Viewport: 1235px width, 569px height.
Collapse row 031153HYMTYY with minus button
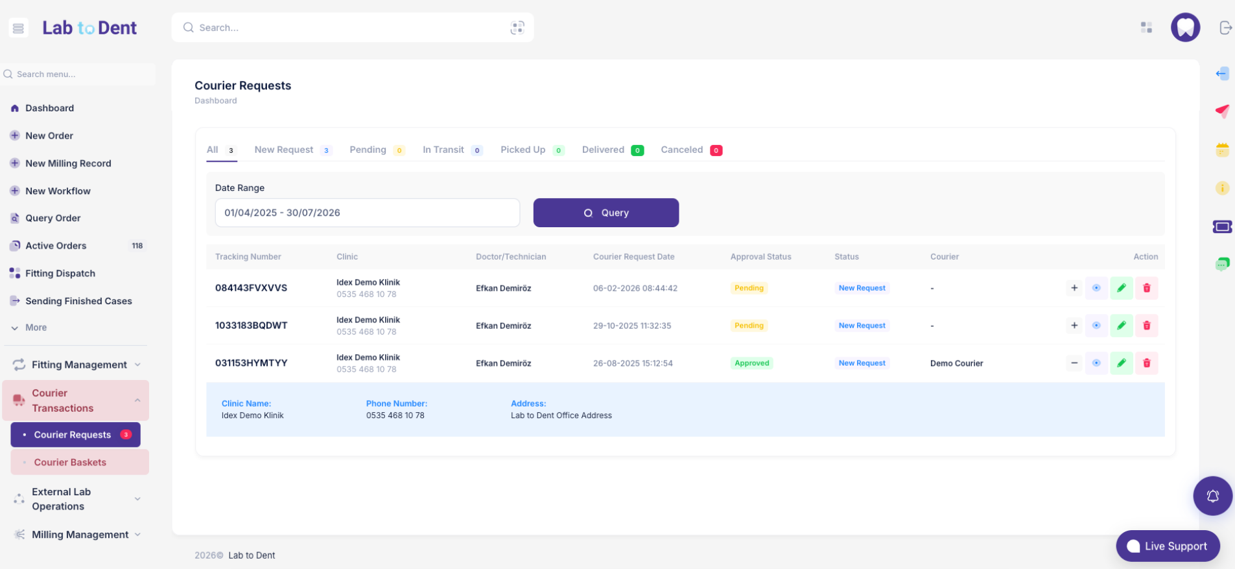1074,363
